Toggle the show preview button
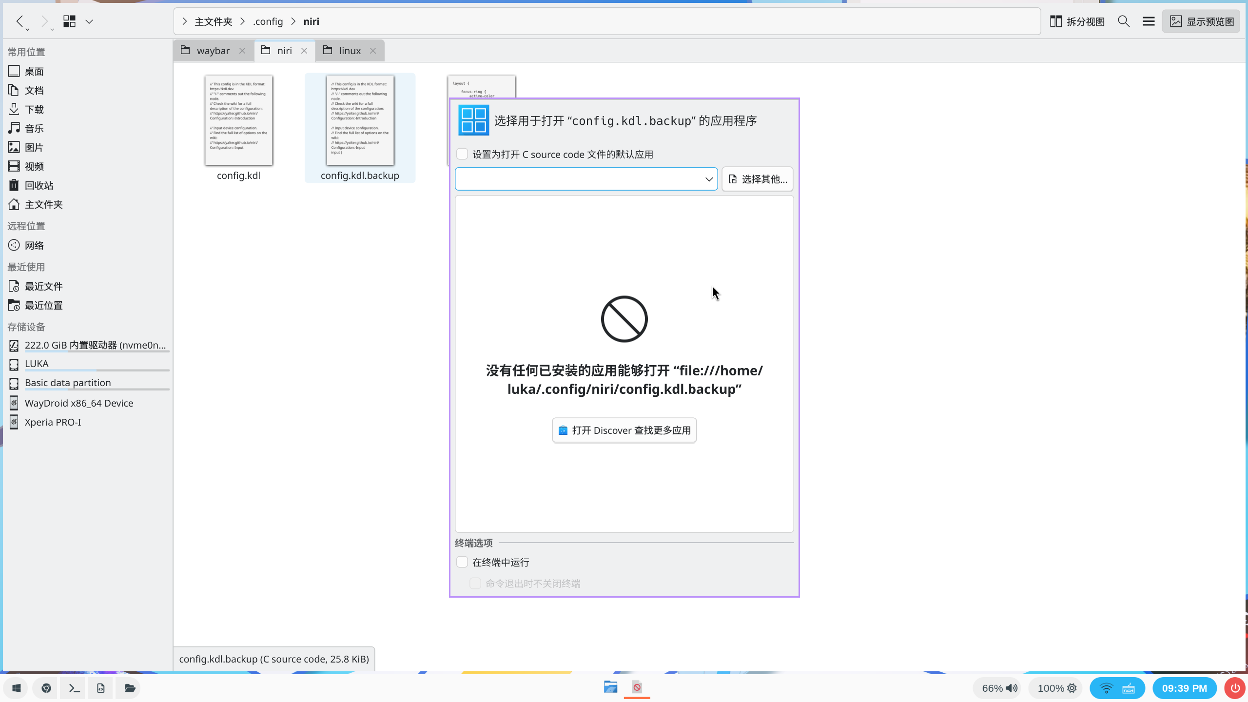The width and height of the screenshot is (1248, 702). (1202, 21)
